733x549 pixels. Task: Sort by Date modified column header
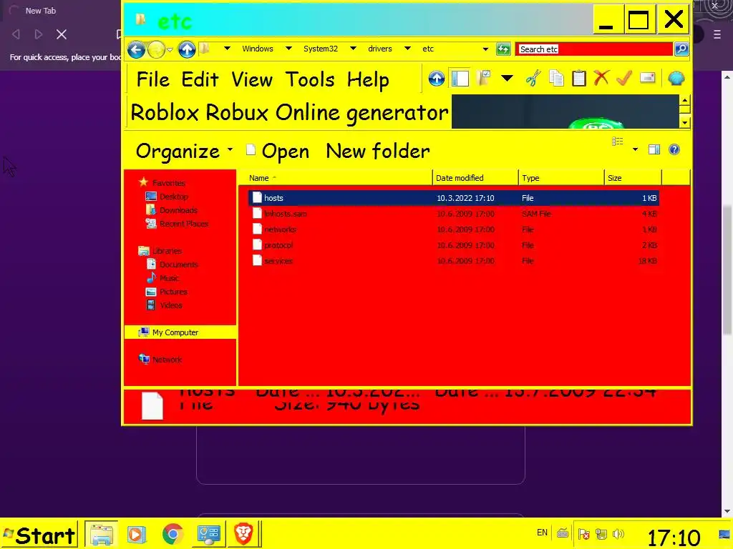tap(475, 178)
